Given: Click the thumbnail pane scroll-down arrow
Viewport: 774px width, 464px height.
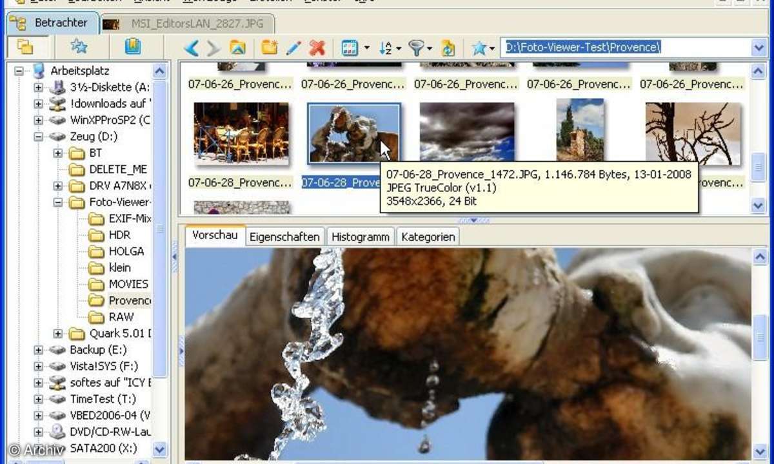Looking at the screenshot, I should coord(759,206).
